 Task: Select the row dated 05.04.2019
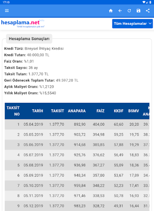[77, 124]
